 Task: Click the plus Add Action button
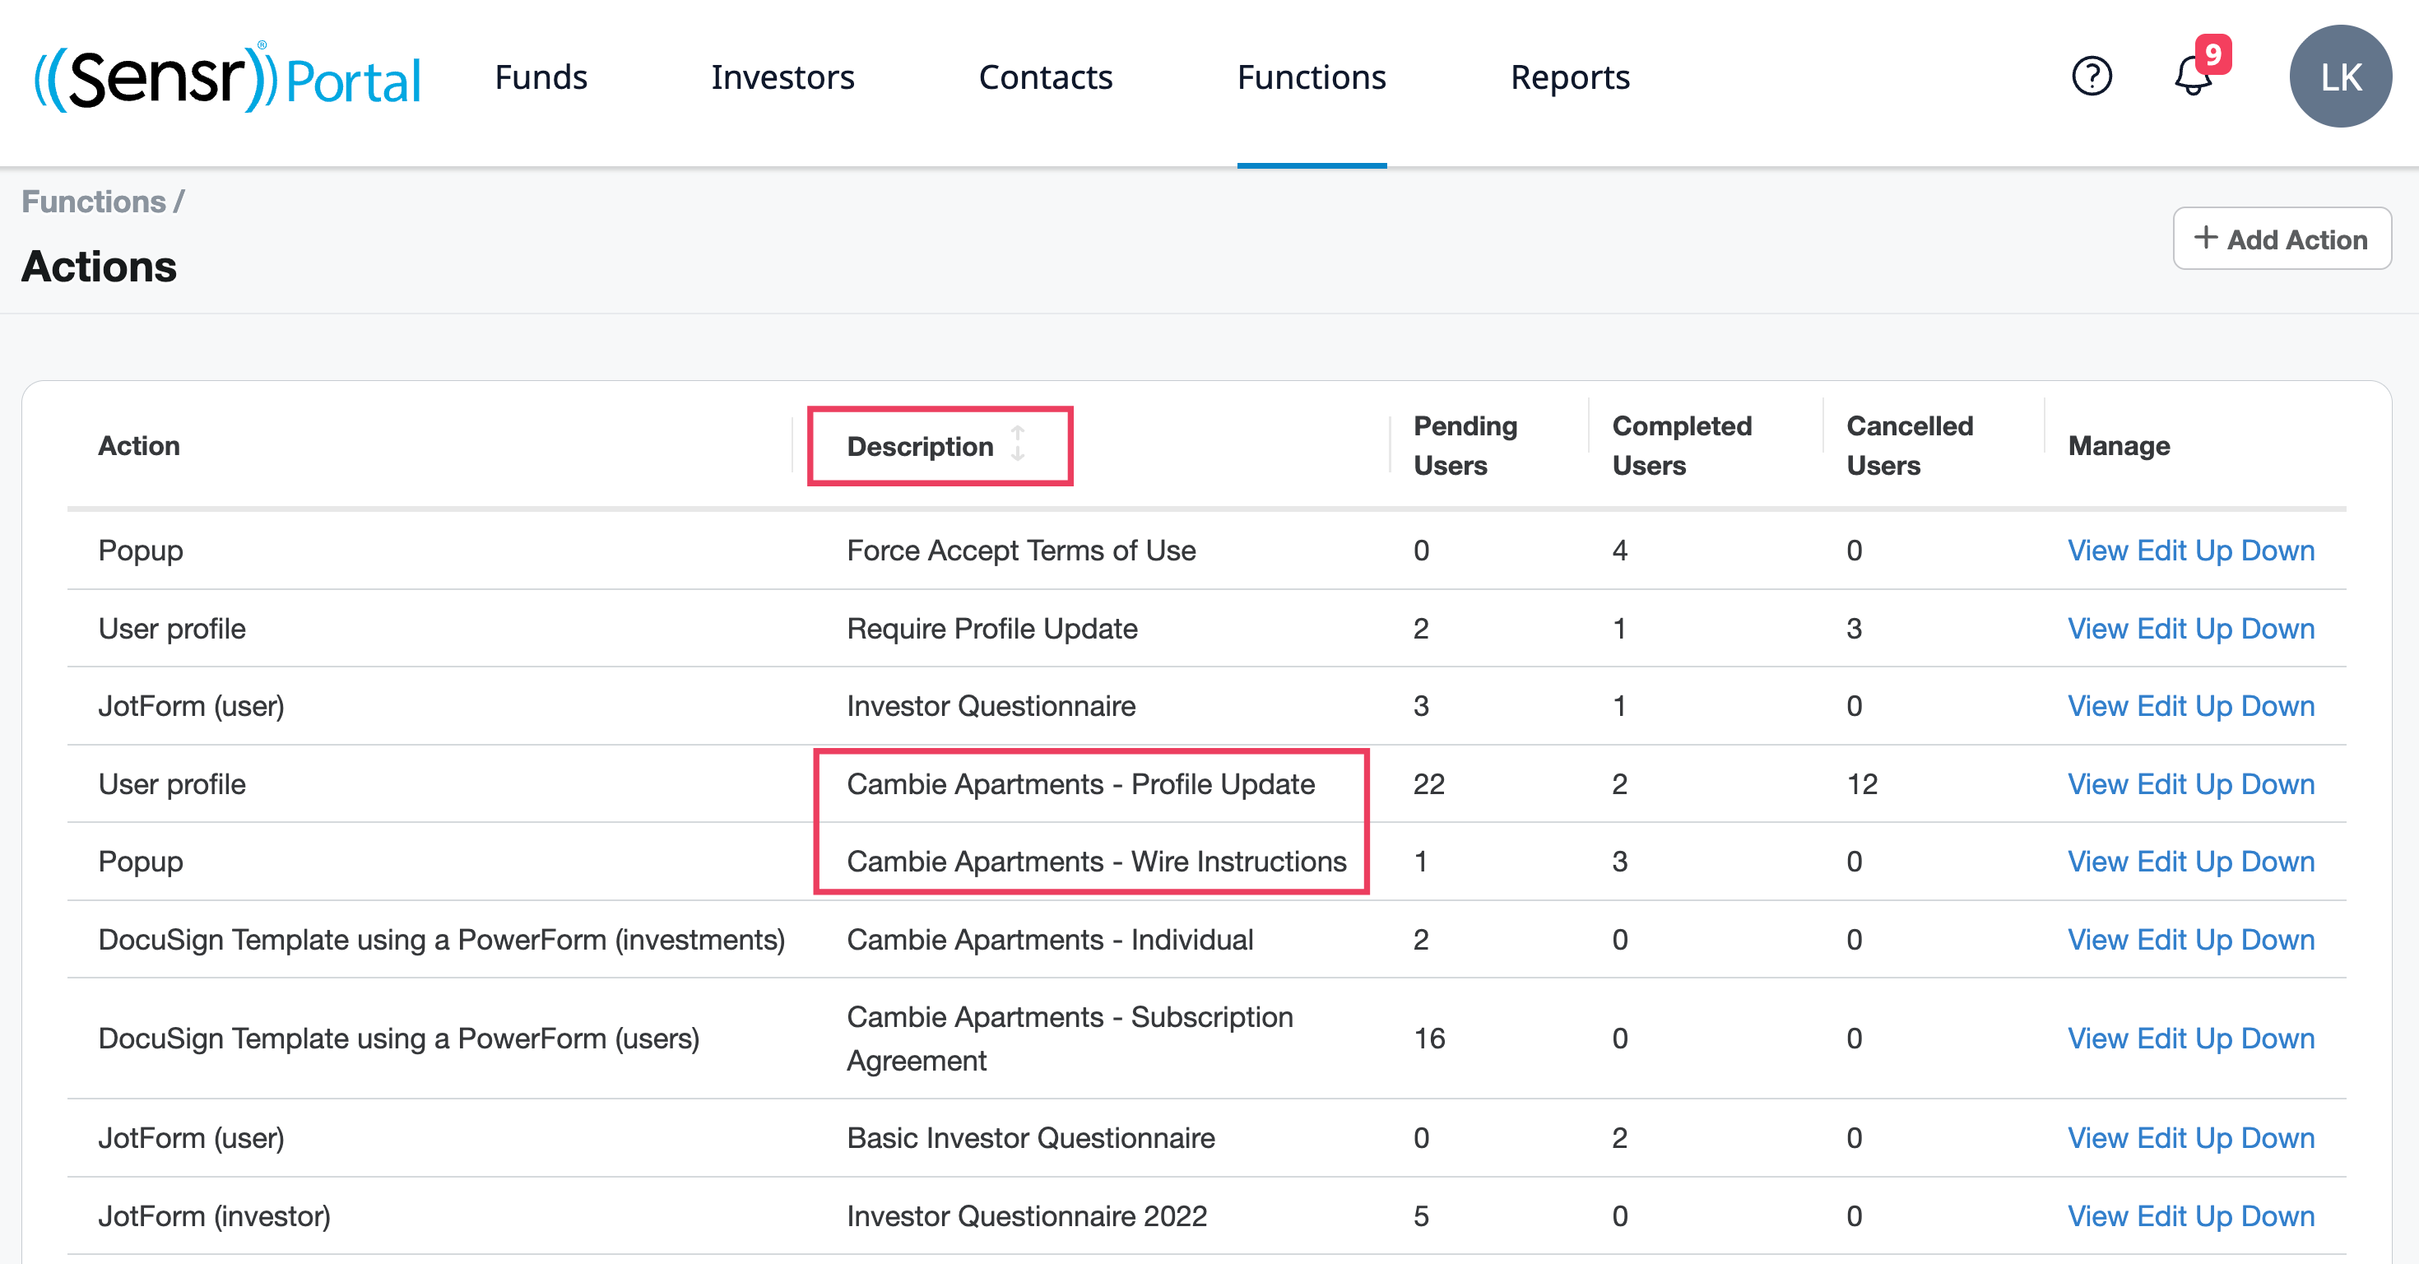pyautogui.click(x=2281, y=239)
